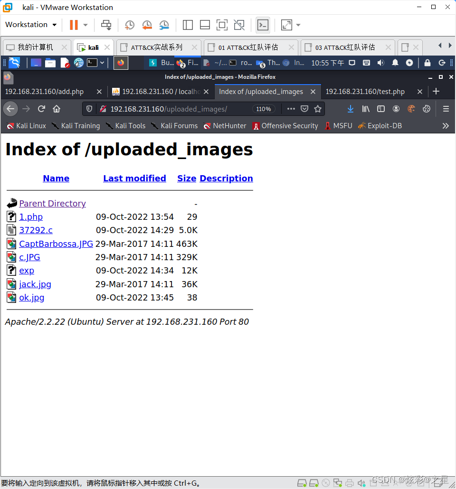This screenshot has width=456, height=489.
Task: Open jack.jpg image link
Action: [x=35, y=284]
